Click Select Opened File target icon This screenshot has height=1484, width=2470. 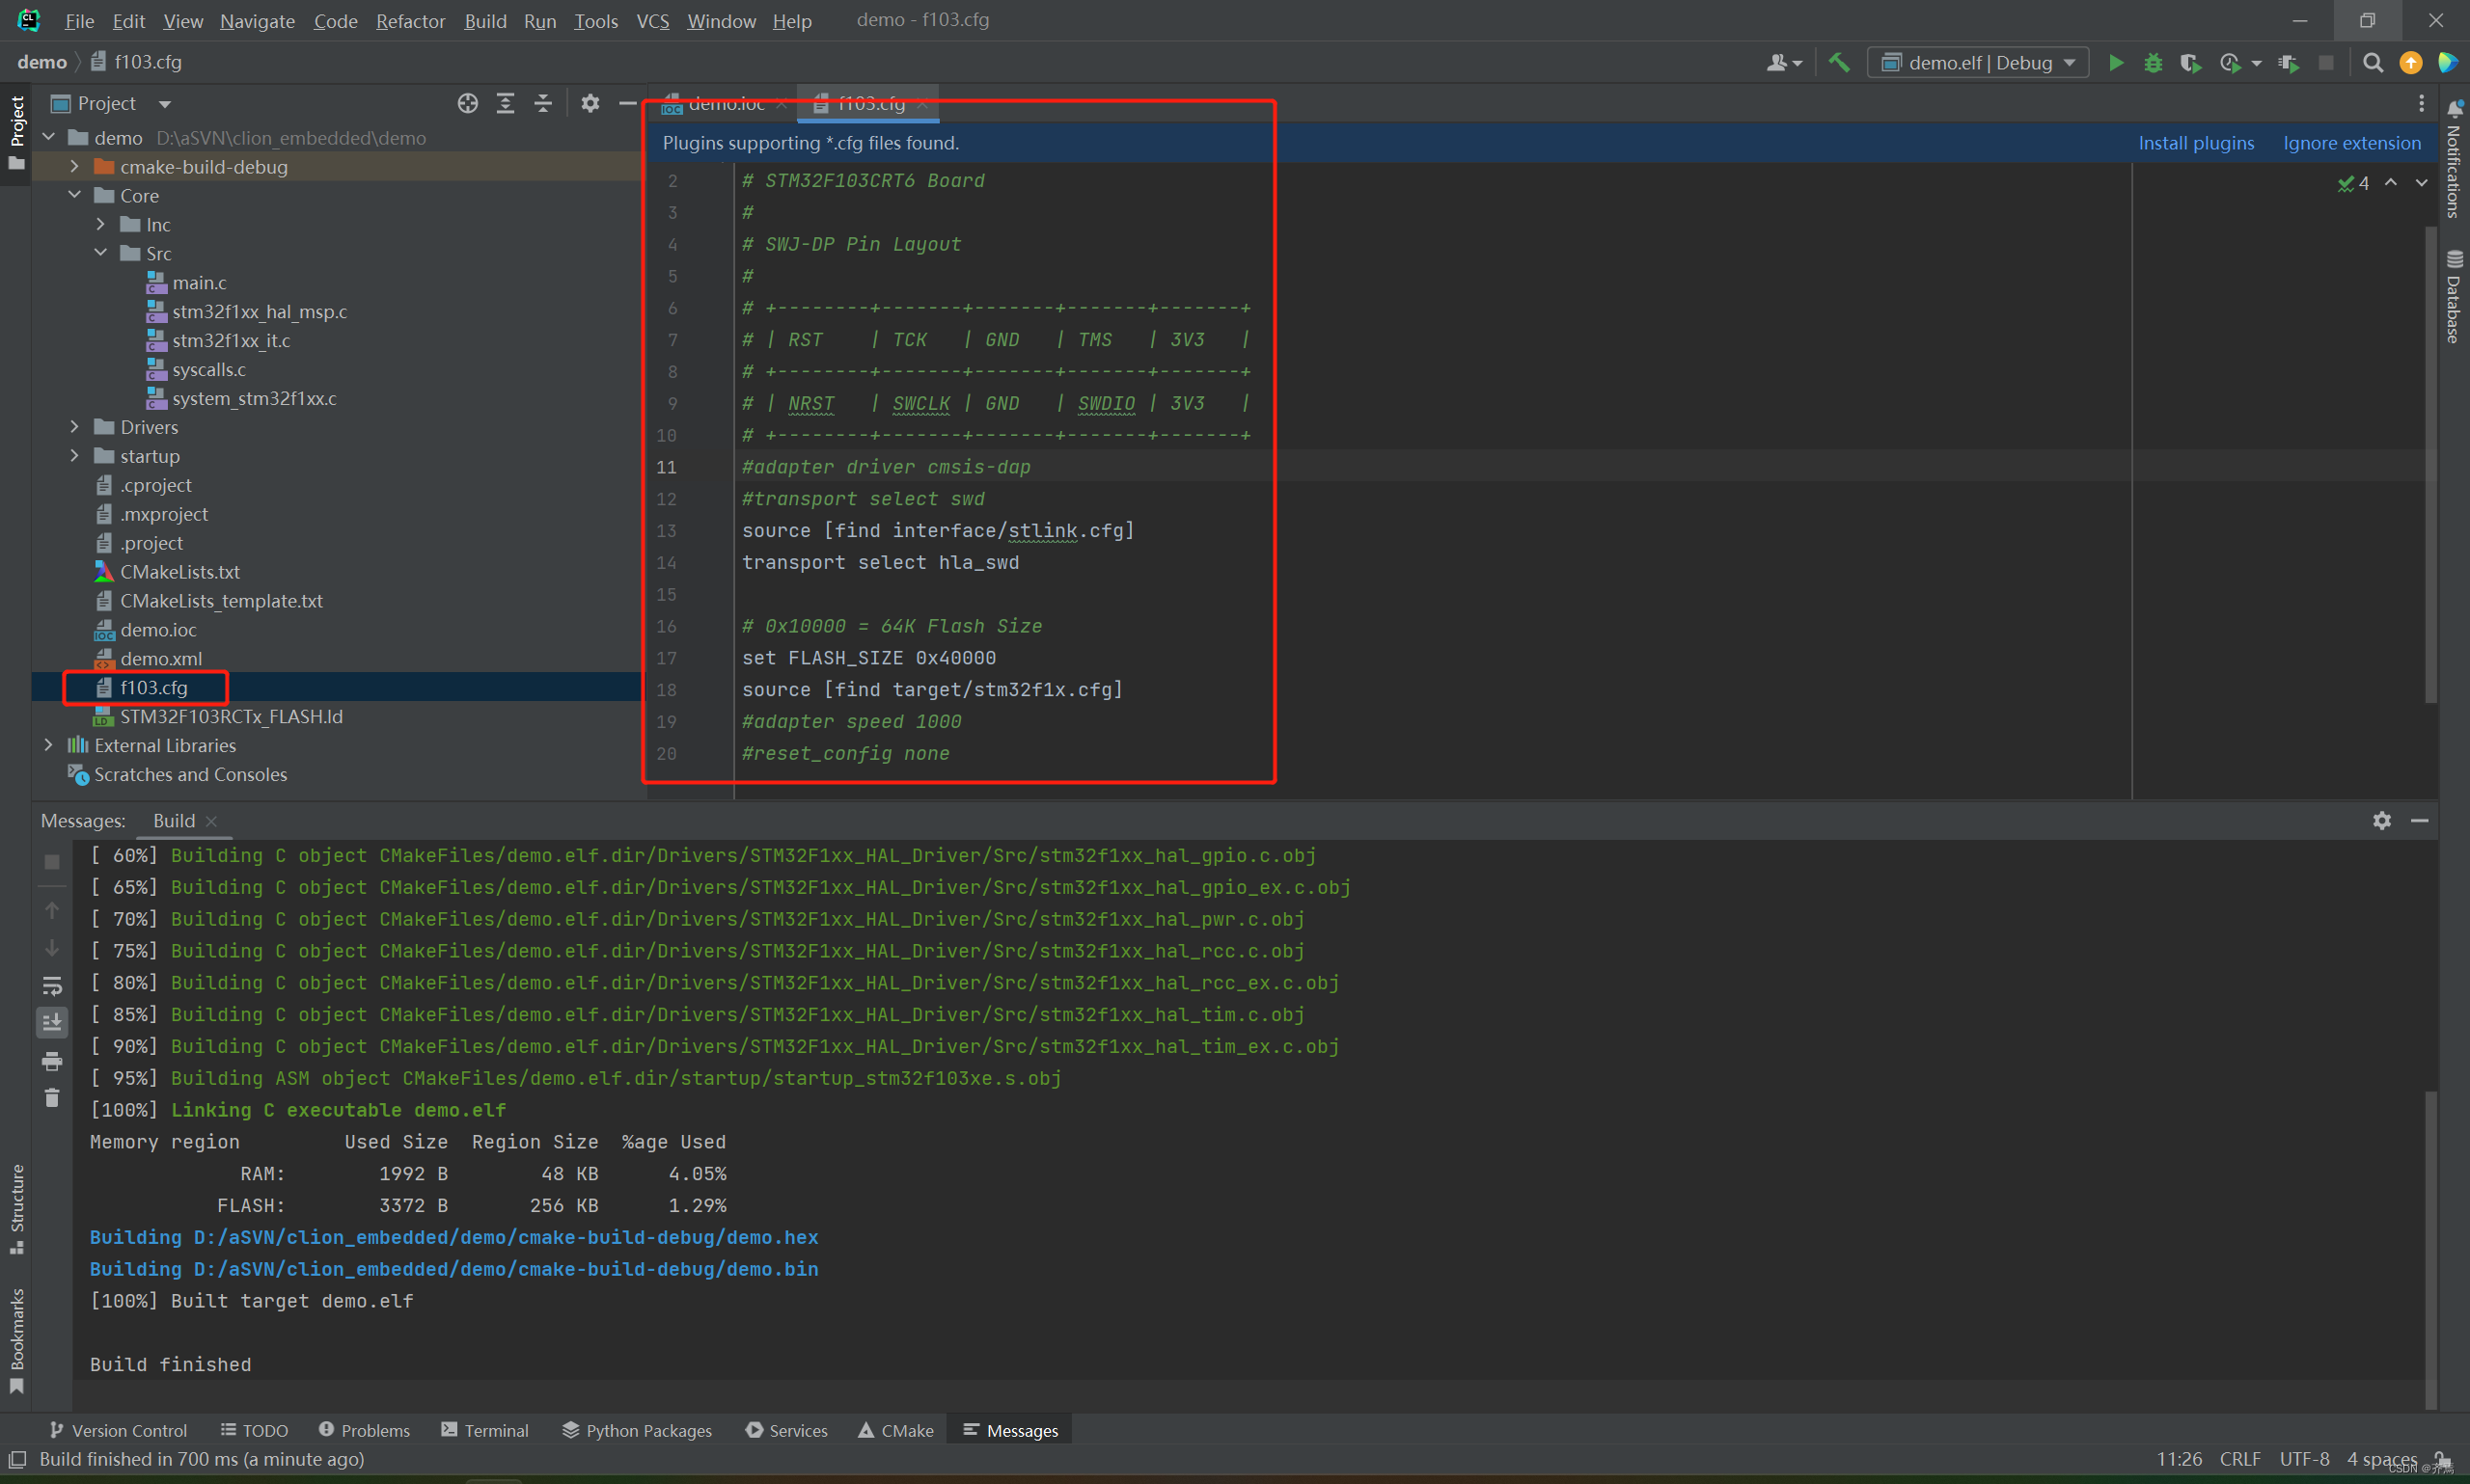tap(467, 103)
